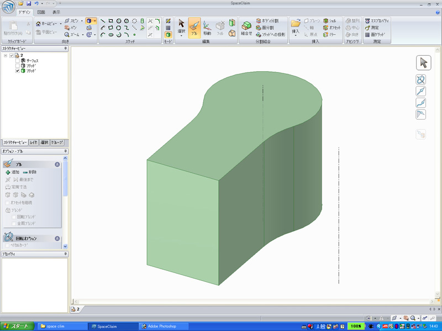Open the 選択 (Select) tool dropdown
The image size is (442, 331).
(x=181, y=36)
